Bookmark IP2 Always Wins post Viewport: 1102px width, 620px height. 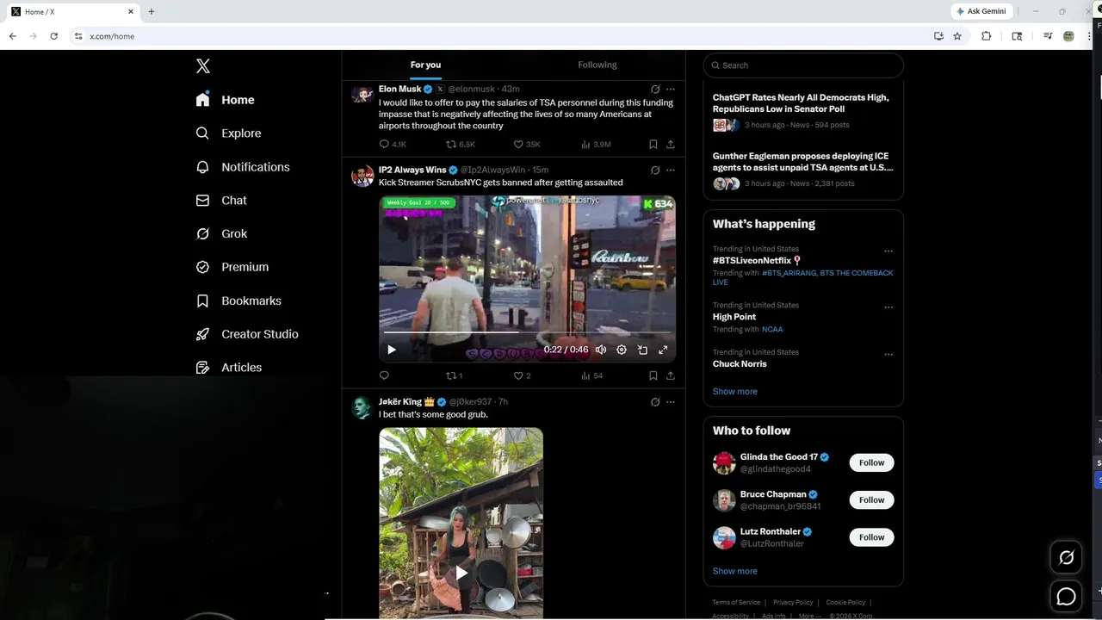[x=653, y=375]
